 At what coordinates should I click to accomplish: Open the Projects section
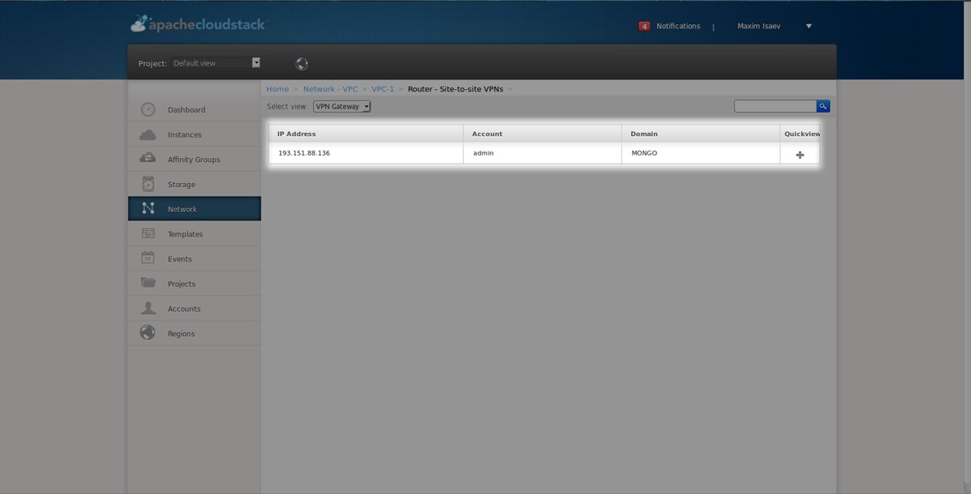194,283
